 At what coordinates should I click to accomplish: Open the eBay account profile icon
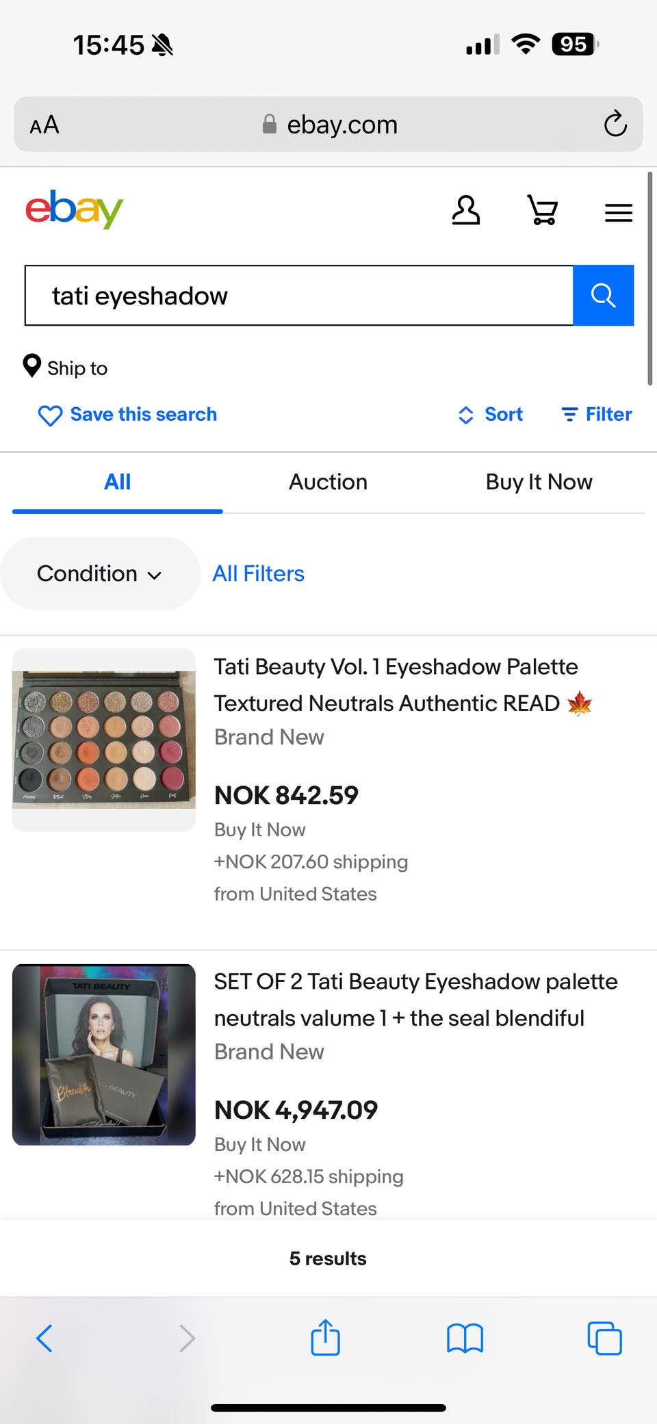tap(465, 211)
